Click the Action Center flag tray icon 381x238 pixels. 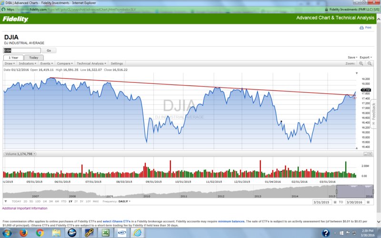click(348, 233)
